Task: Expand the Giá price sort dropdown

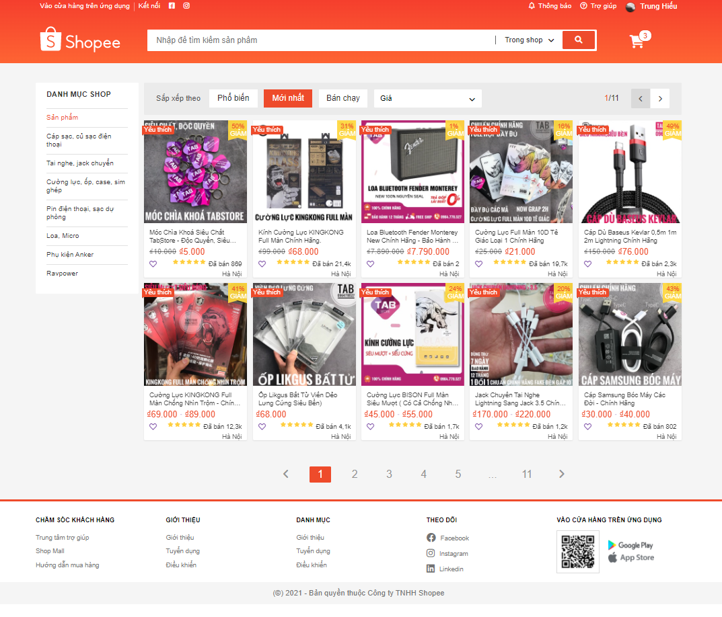Action: coord(427,98)
